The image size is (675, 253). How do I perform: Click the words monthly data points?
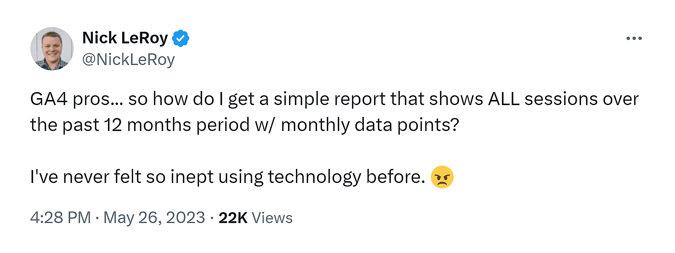tap(370, 125)
